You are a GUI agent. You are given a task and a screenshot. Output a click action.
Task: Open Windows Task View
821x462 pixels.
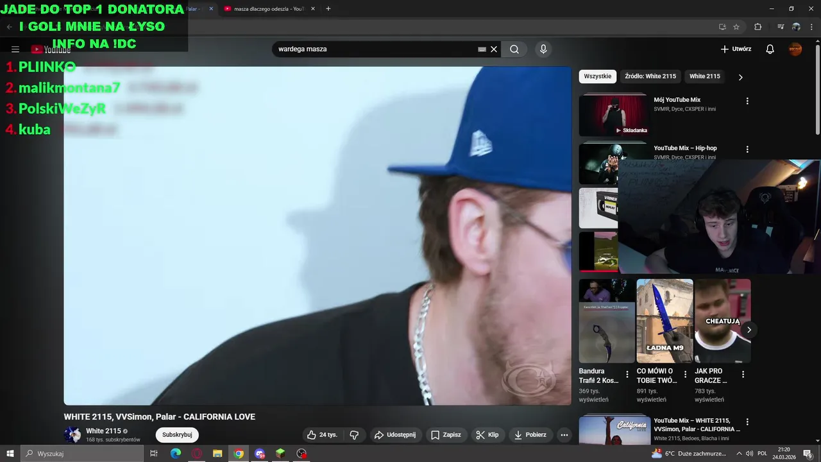[154, 454]
